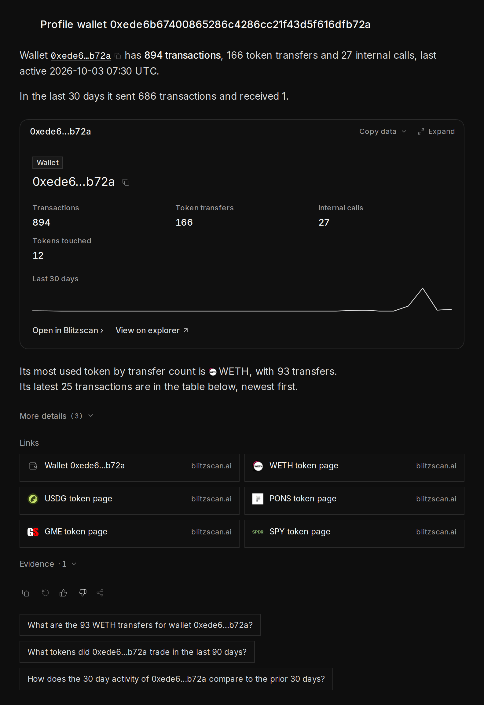Viewport: 484px width, 705px height.
Task: Open in Blitzscan link
Action: [x=68, y=330]
